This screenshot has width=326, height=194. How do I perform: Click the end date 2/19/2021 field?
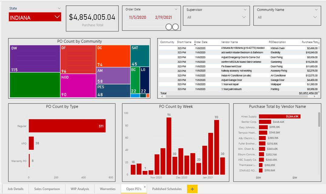point(163,18)
